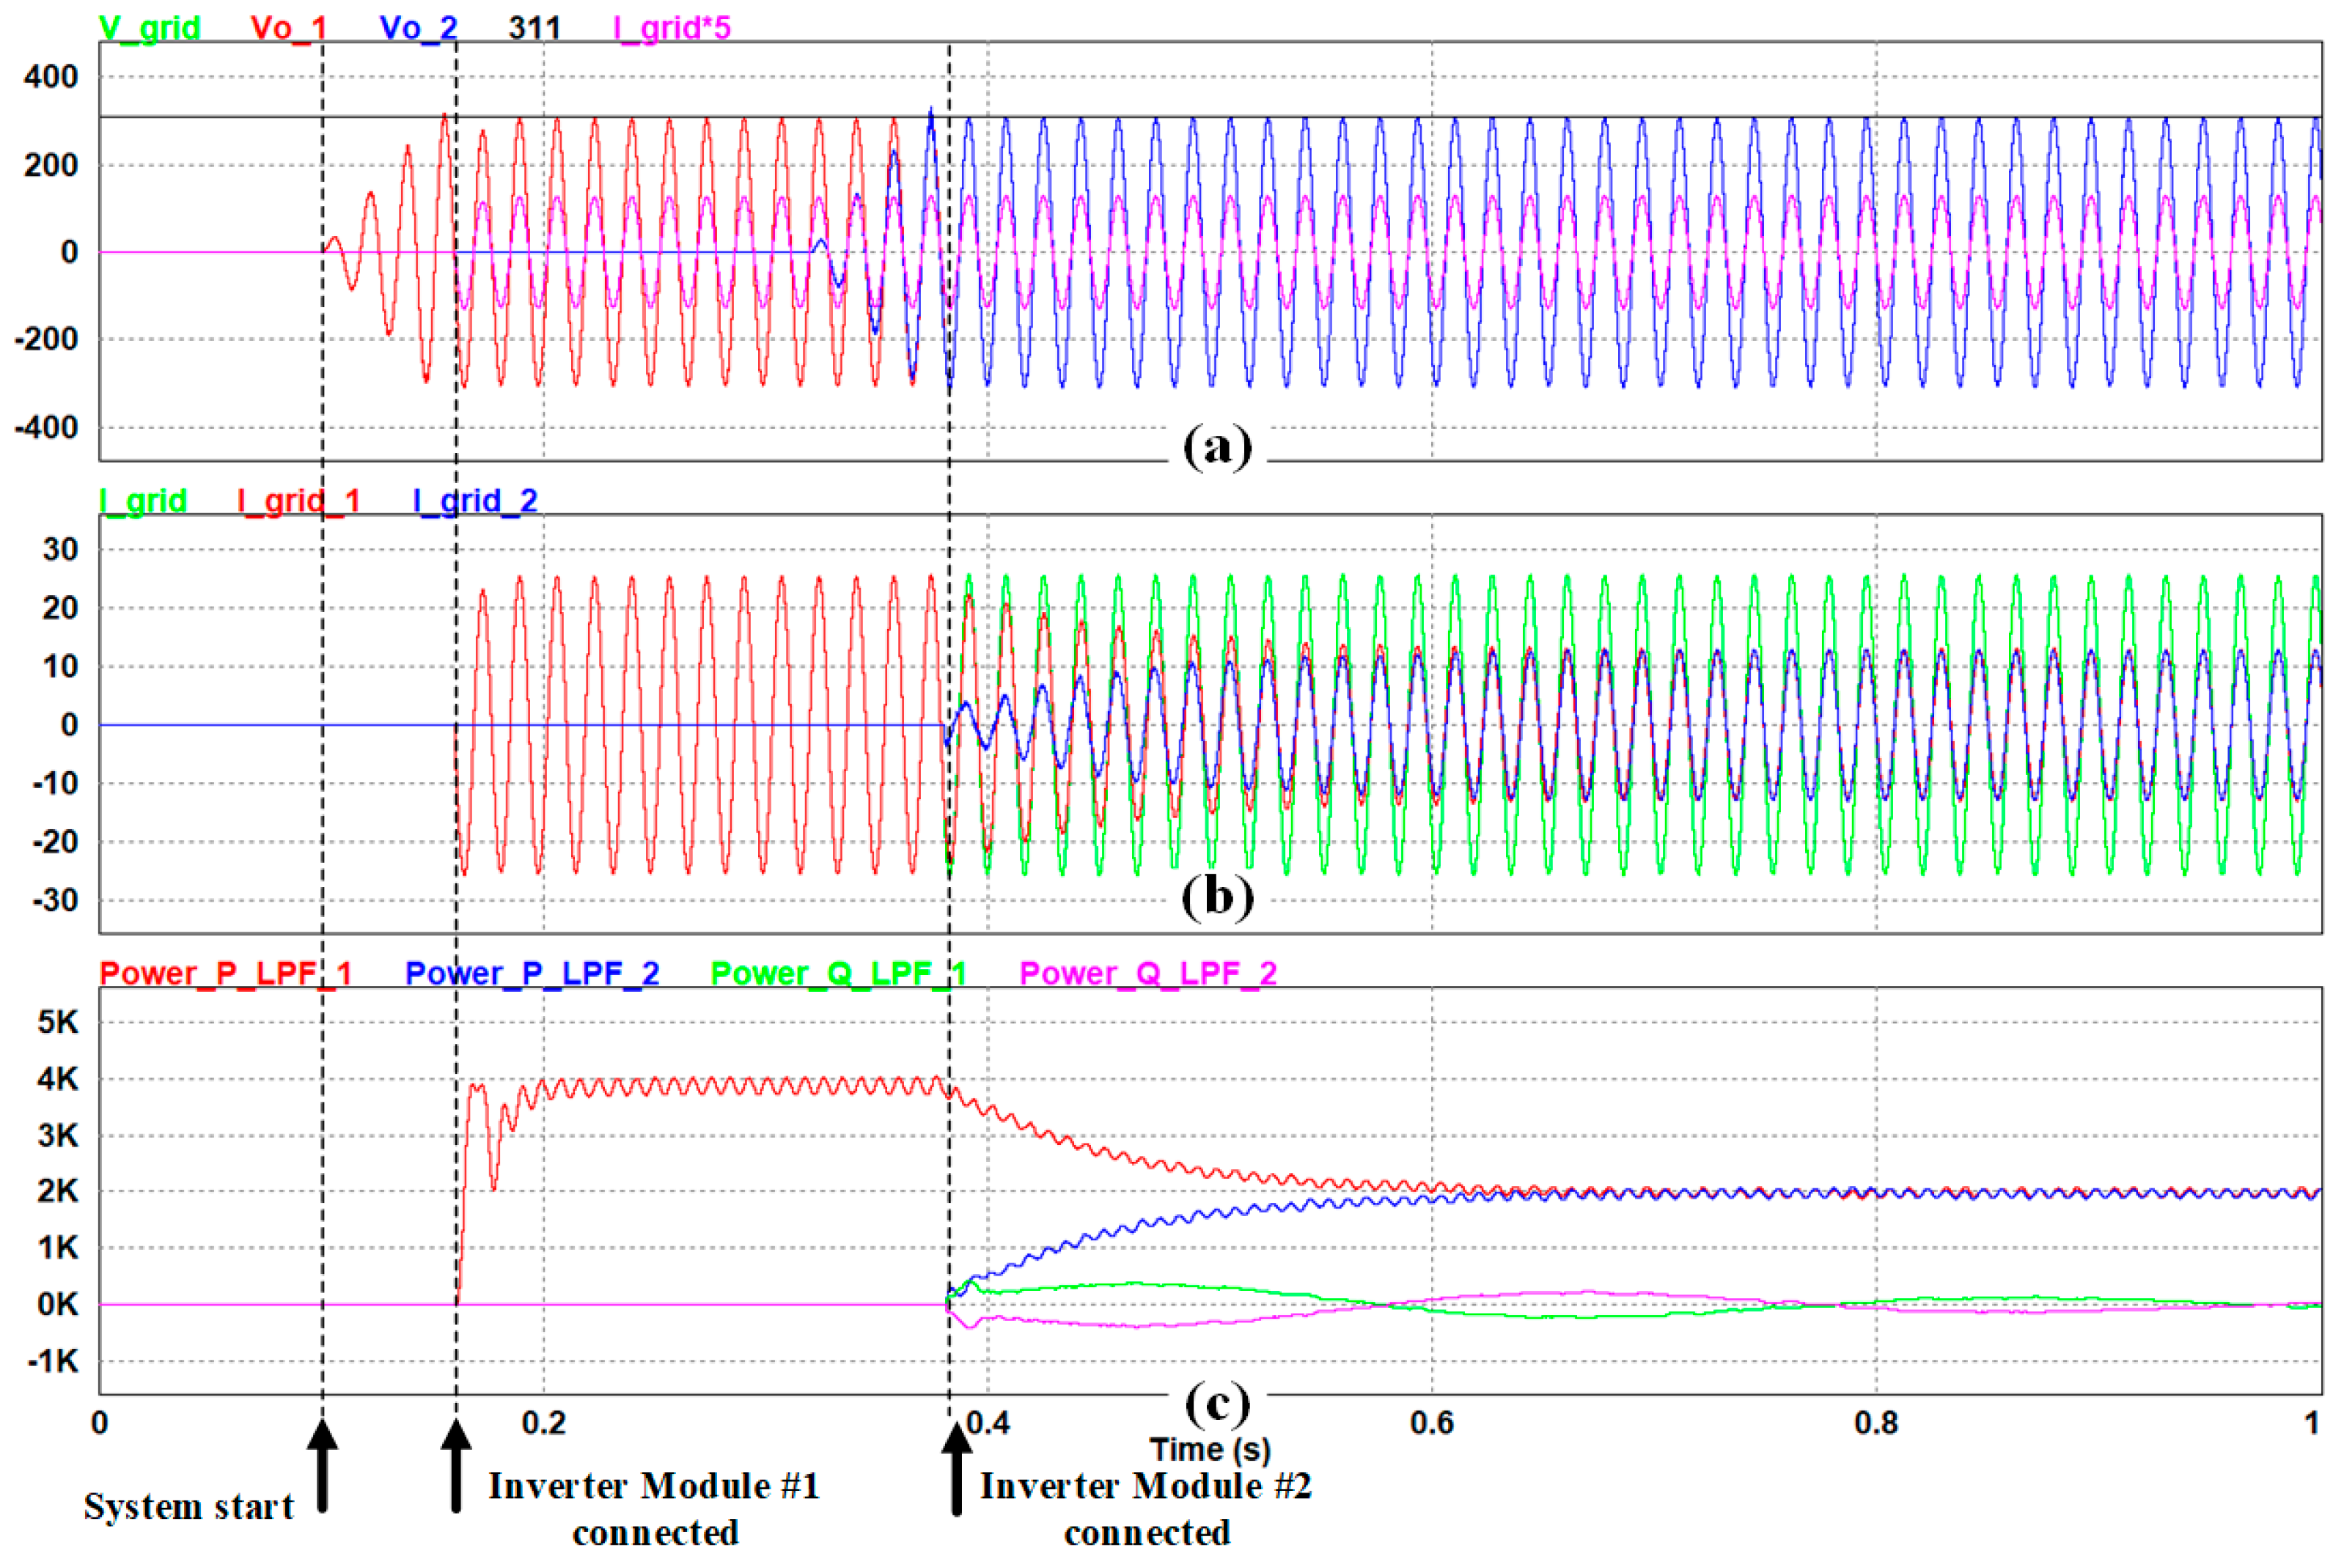Screen dimensions: 2344x1568
Task: Click the 0.6 time axis tick label
Action: (x=1431, y=1422)
